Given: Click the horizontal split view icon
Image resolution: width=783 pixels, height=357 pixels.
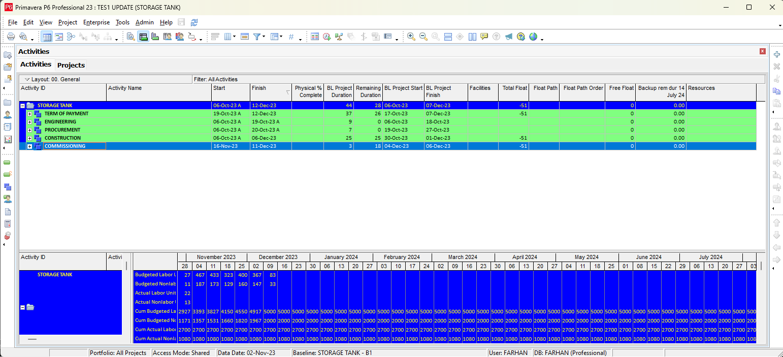Looking at the screenshot, I should 448,37.
